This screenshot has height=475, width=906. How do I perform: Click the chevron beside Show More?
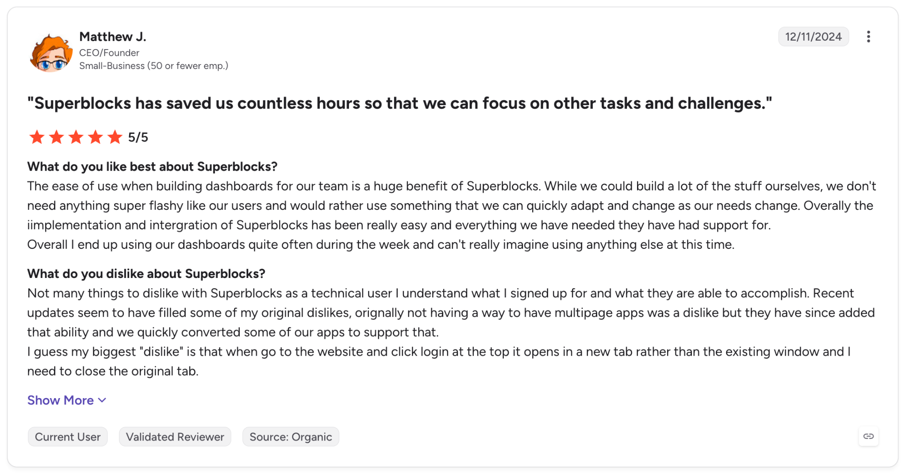click(102, 400)
